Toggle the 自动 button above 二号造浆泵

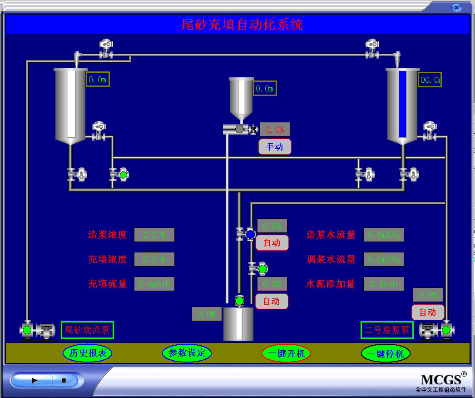coord(427,312)
